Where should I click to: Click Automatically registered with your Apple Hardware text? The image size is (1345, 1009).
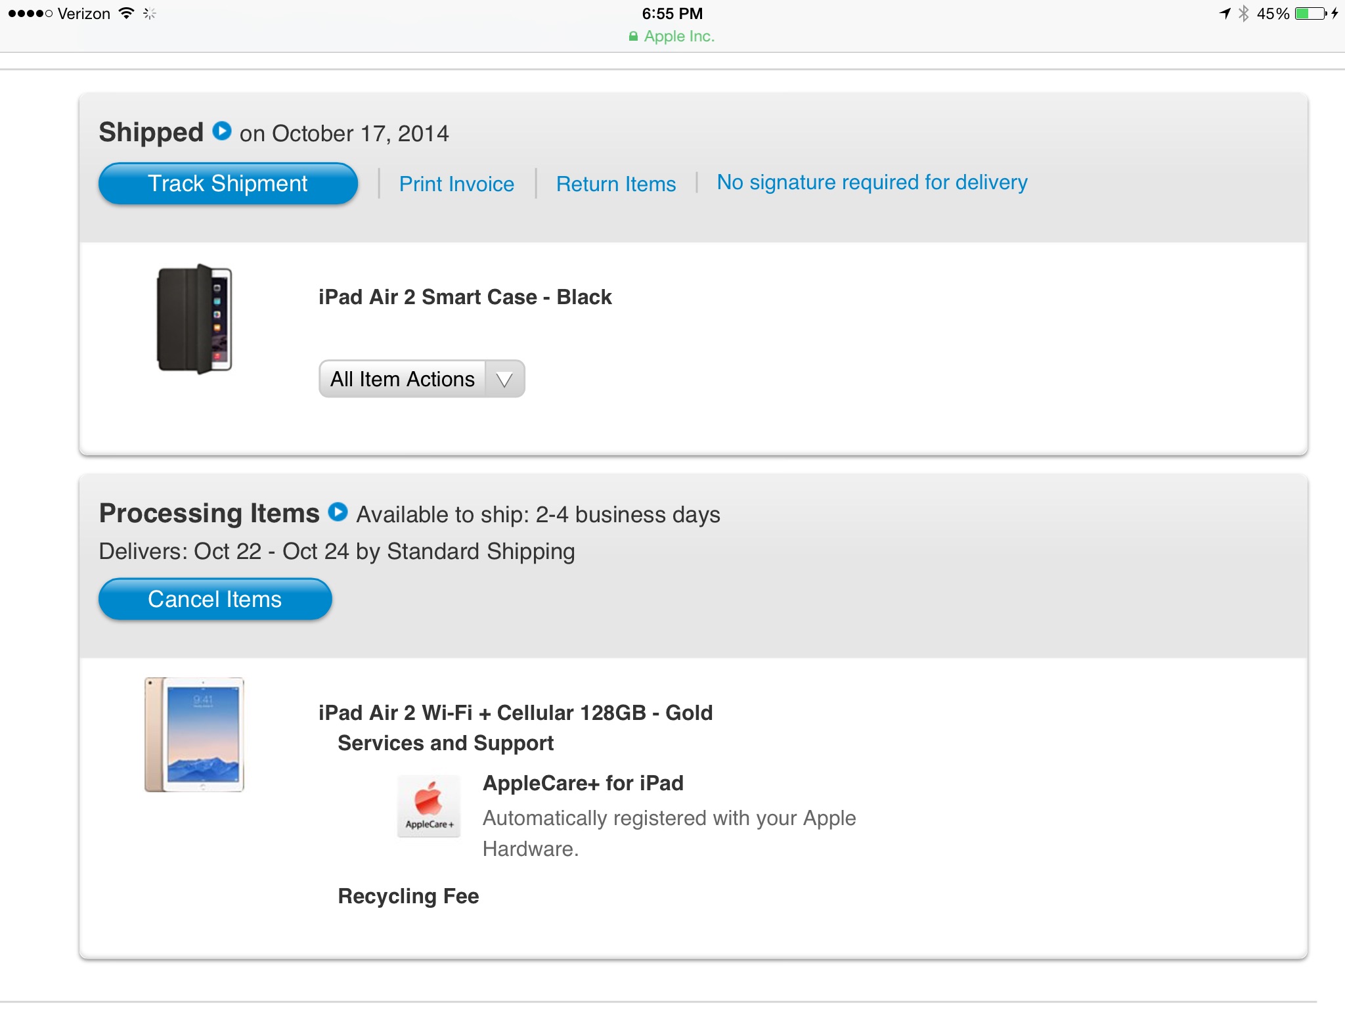coord(669,834)
